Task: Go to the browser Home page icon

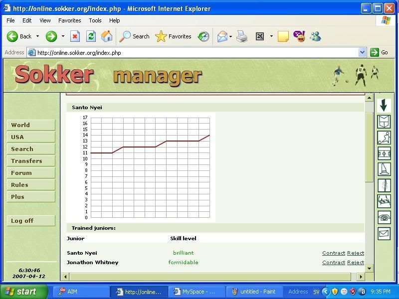Action: click(x=107, y=36)
